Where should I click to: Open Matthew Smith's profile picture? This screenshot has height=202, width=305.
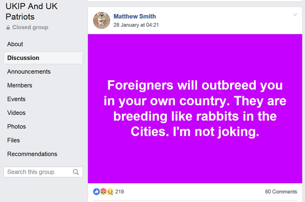tap(101, 20)
